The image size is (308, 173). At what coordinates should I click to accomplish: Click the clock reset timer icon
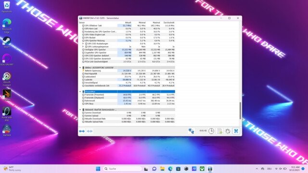click(211, 131)
